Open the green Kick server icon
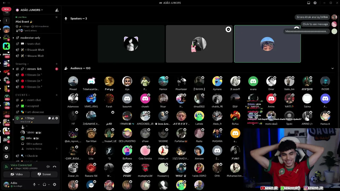 tap(6, 46)
